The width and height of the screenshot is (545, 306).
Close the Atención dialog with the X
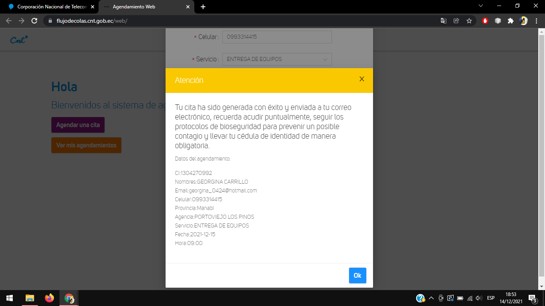[361, 79]
